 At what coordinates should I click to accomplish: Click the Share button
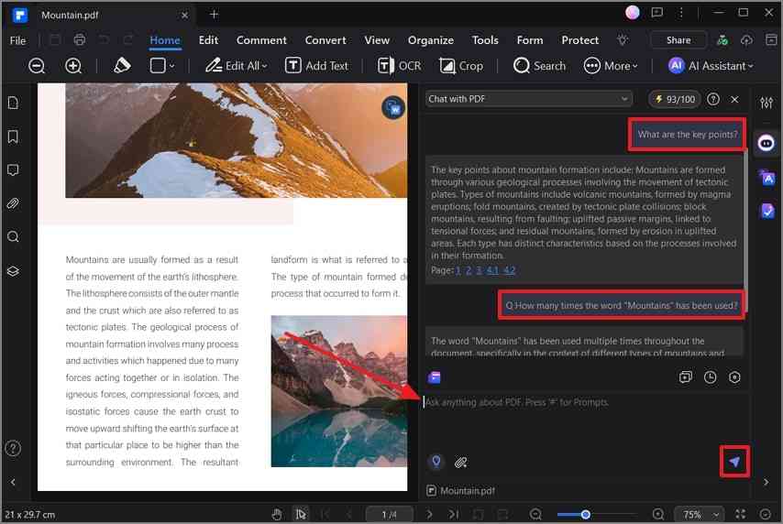pos(678,40)
